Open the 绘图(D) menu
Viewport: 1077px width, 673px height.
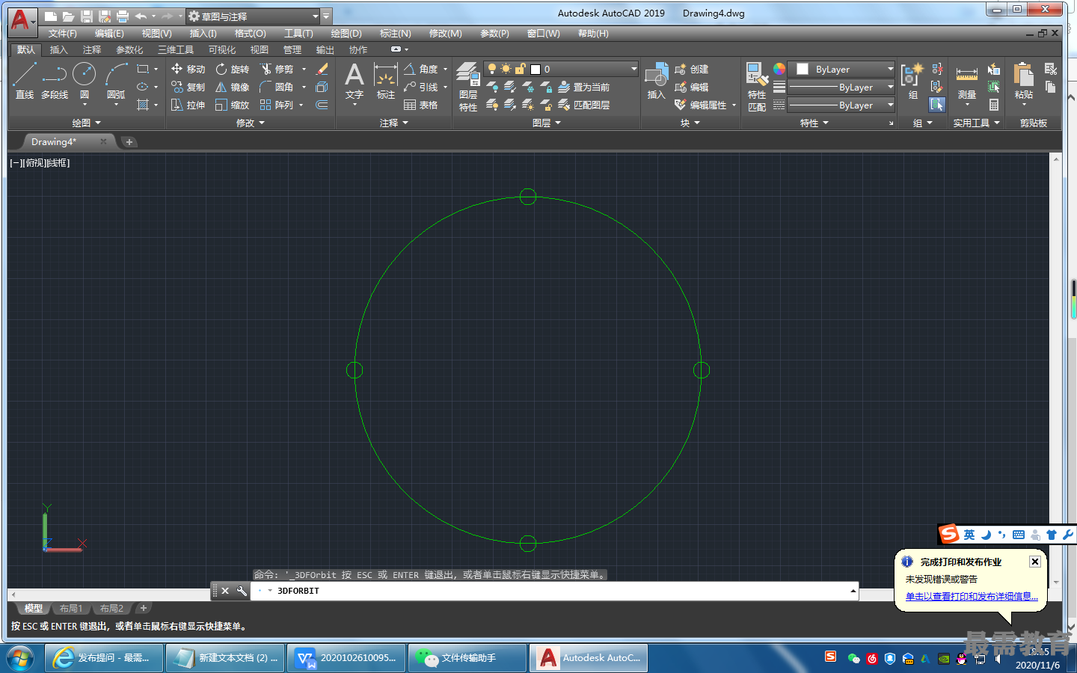tap(346, 34)
